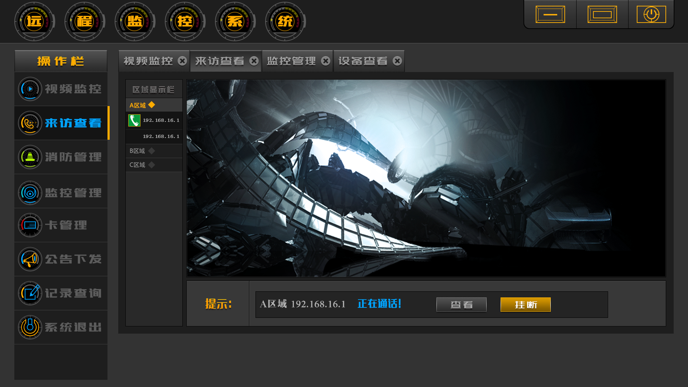The height and width of the screenshot is (387, 688).
Task: Select C区域 in the region list
Action: click(x=154, y=165)
